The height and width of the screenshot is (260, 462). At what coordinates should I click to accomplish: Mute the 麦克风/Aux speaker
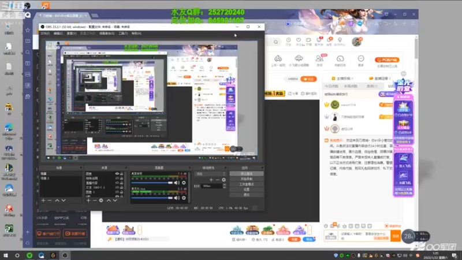point(177,198)
